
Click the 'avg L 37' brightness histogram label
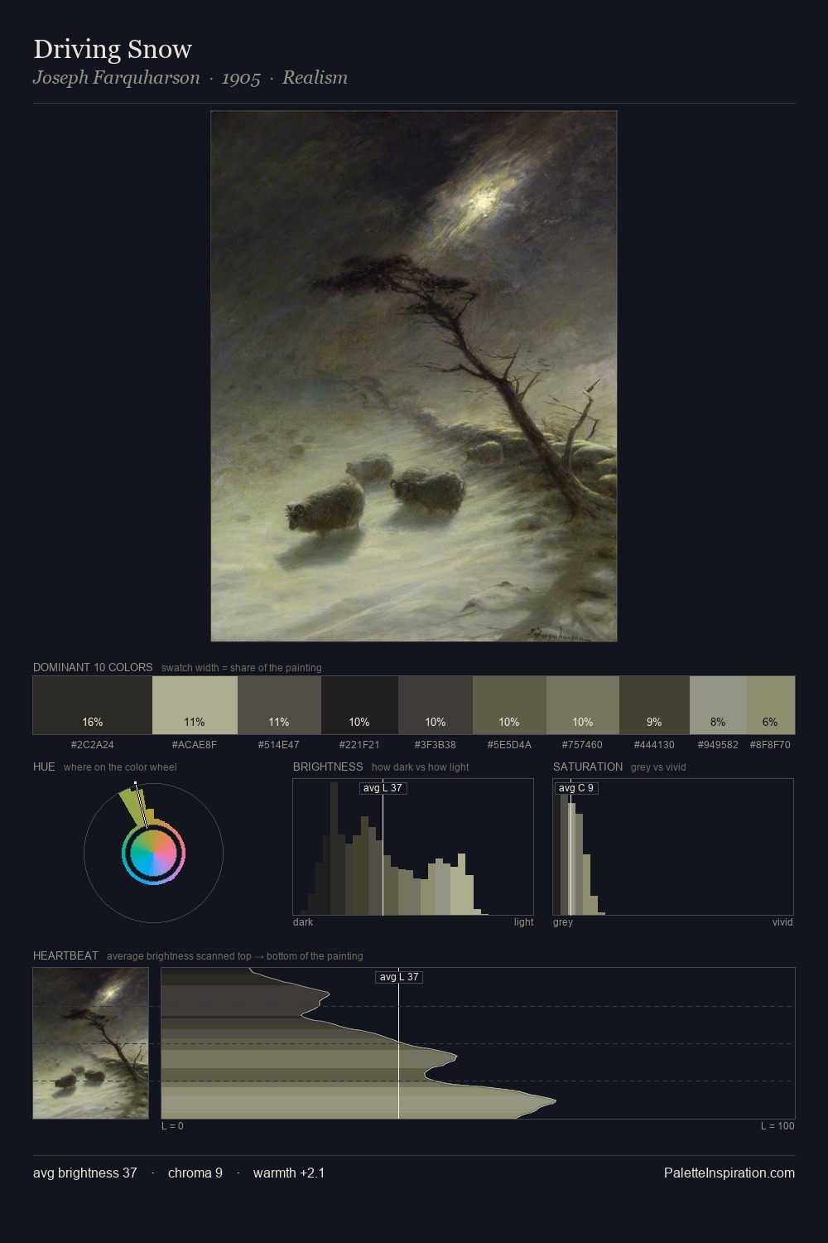383,788
